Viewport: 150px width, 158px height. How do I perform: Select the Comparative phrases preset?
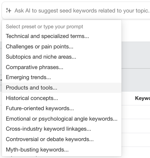click(x=62, y=67)
